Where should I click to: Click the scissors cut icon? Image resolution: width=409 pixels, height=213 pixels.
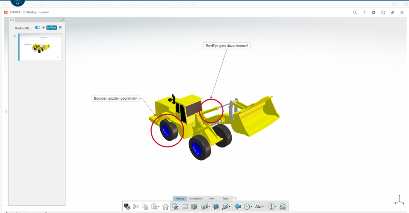click(x=136, y=207)
